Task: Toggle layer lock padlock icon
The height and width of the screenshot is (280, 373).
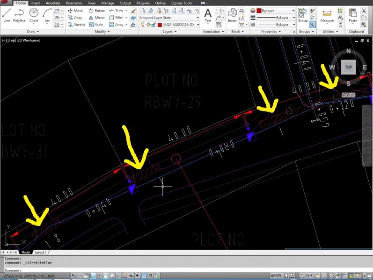Action: click(x=154, y=25)
